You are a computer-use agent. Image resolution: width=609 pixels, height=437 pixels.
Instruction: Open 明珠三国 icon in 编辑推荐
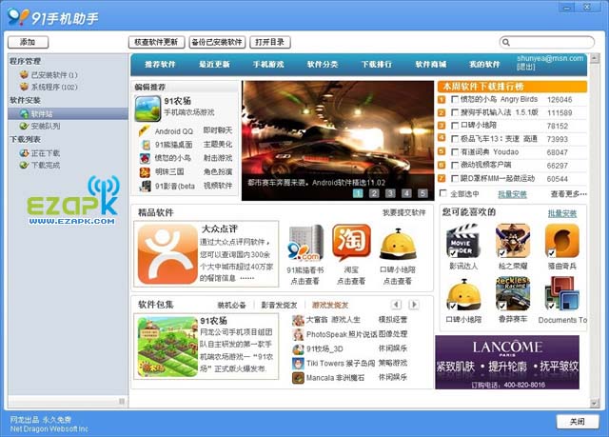(x=145, y=172)
